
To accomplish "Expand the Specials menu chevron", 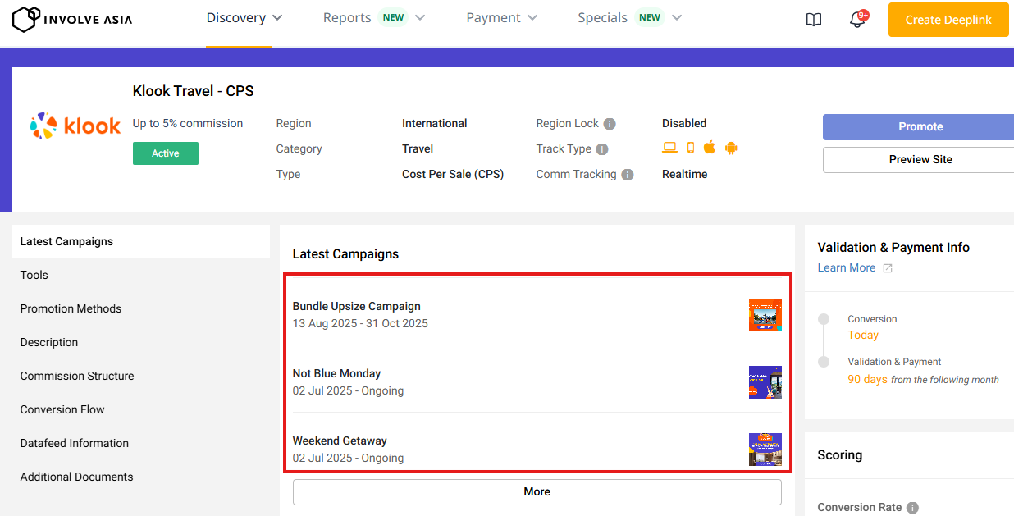I will click(676, 18).
